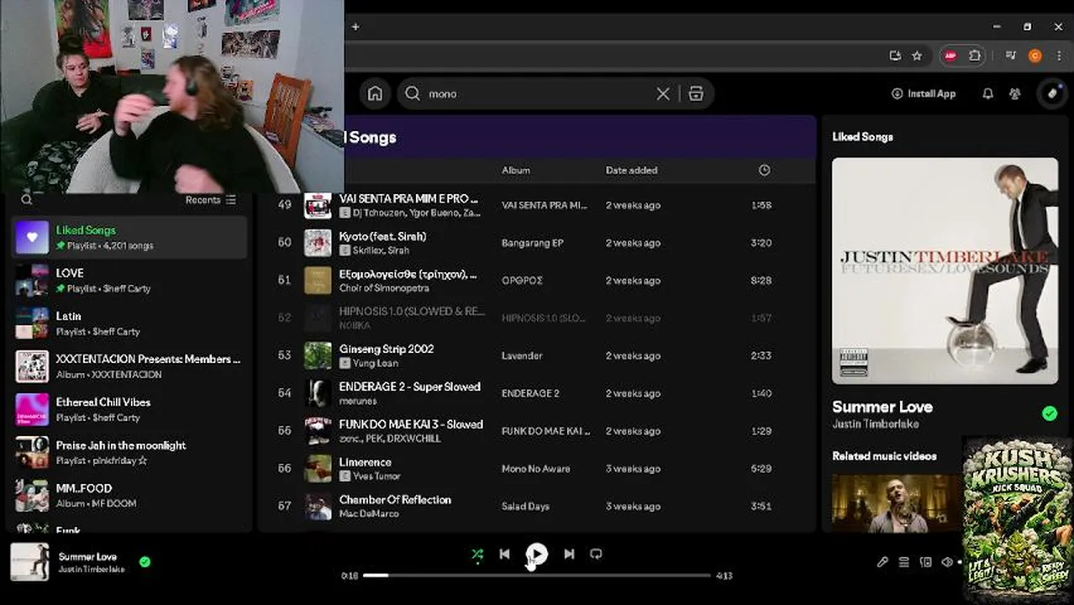Open the MM..FOOD album
This screenshot has width=1074, height=605.
[129, 496]
